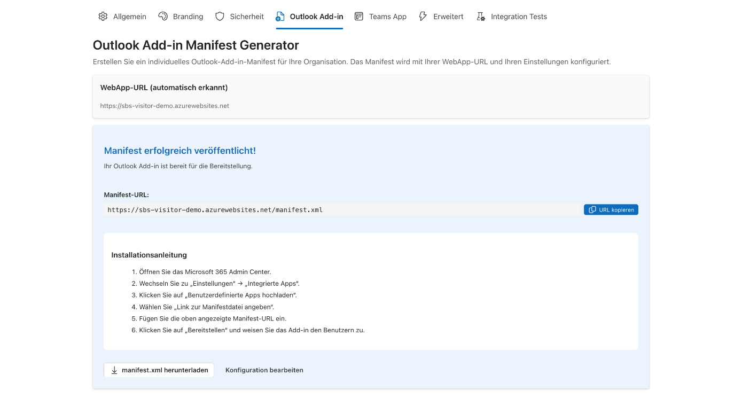The height and width of the screenshot is (406, 742).
Task: Click the document icon beside Outlook Add-in
Action: [280, 17]
